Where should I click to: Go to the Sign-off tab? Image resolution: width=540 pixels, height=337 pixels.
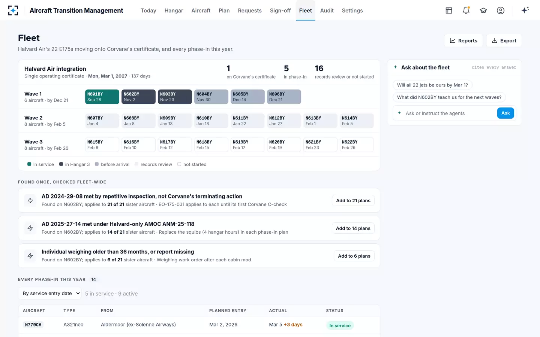tap(280, 10)
